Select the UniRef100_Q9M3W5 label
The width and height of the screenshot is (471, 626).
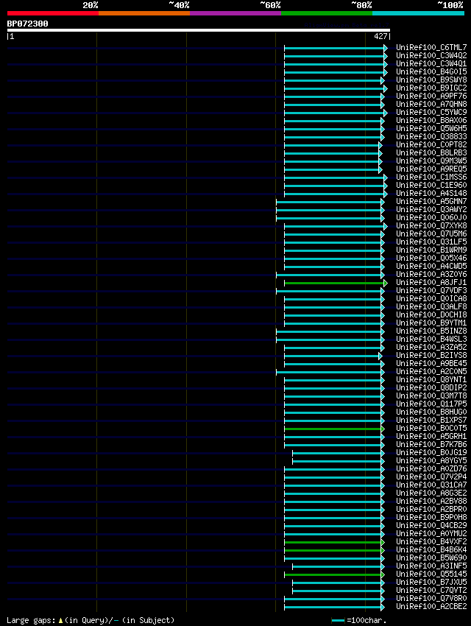[431, 161]
